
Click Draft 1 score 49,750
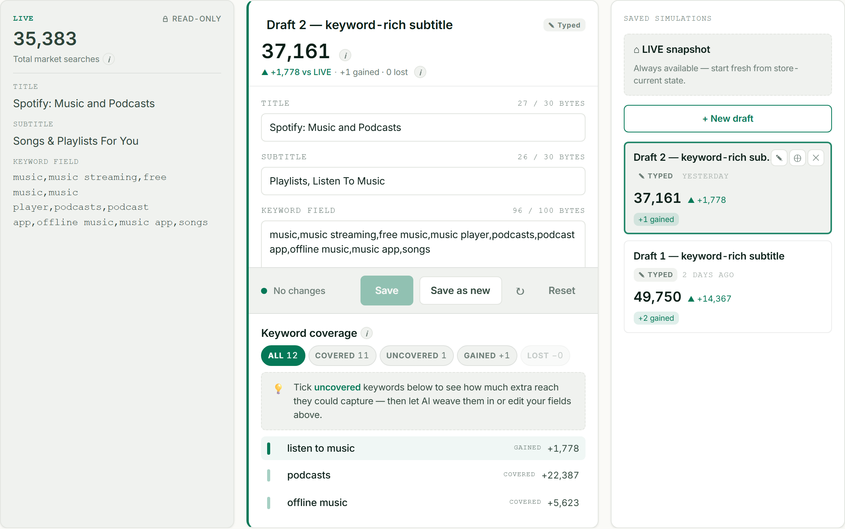tap(657, 297)
